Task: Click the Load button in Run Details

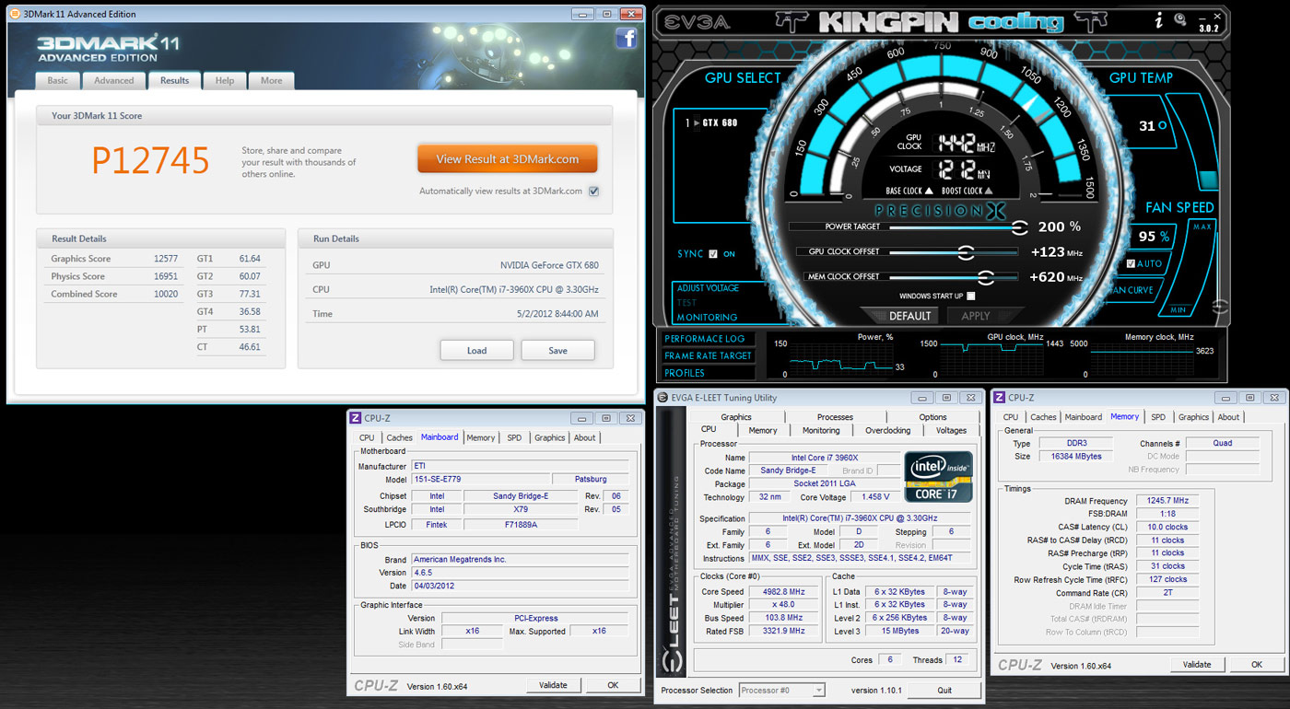Action: (476, 351)
